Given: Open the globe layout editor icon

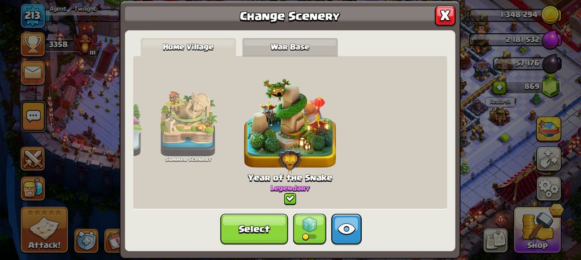Looking at the screenshot, I should [549, 129].
